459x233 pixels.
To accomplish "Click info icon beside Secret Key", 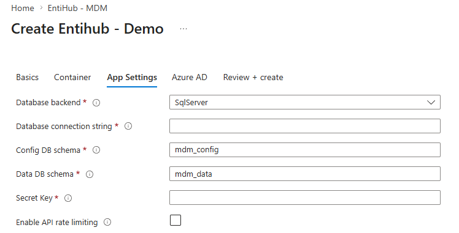I will [x=68, y=198].
